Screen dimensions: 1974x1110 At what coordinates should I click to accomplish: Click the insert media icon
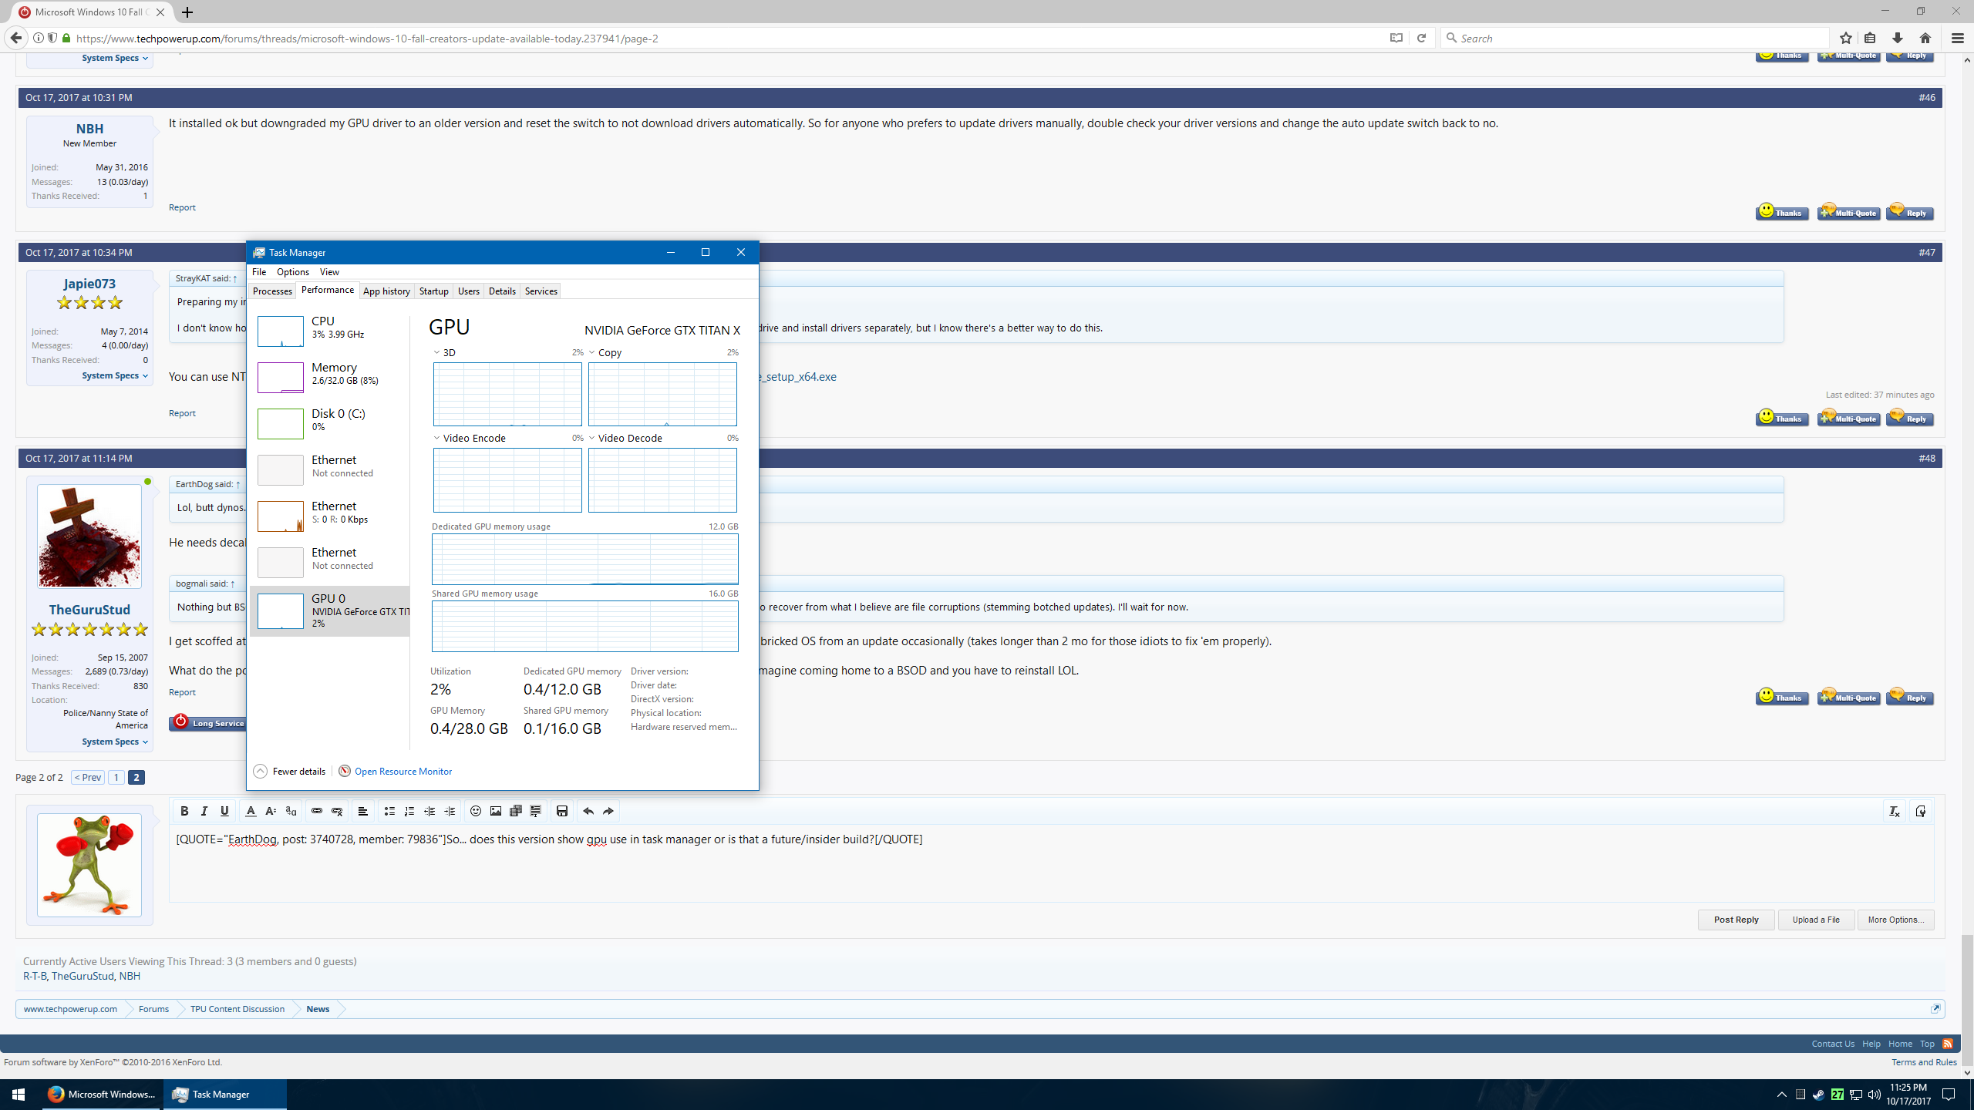tap(516, 811)
